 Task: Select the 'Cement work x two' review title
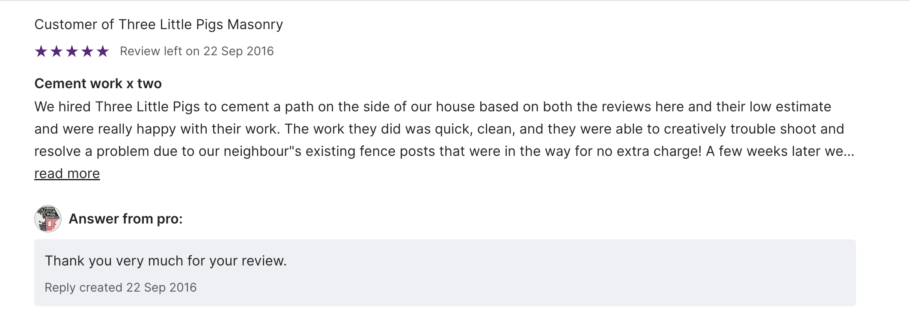(98, 83)
